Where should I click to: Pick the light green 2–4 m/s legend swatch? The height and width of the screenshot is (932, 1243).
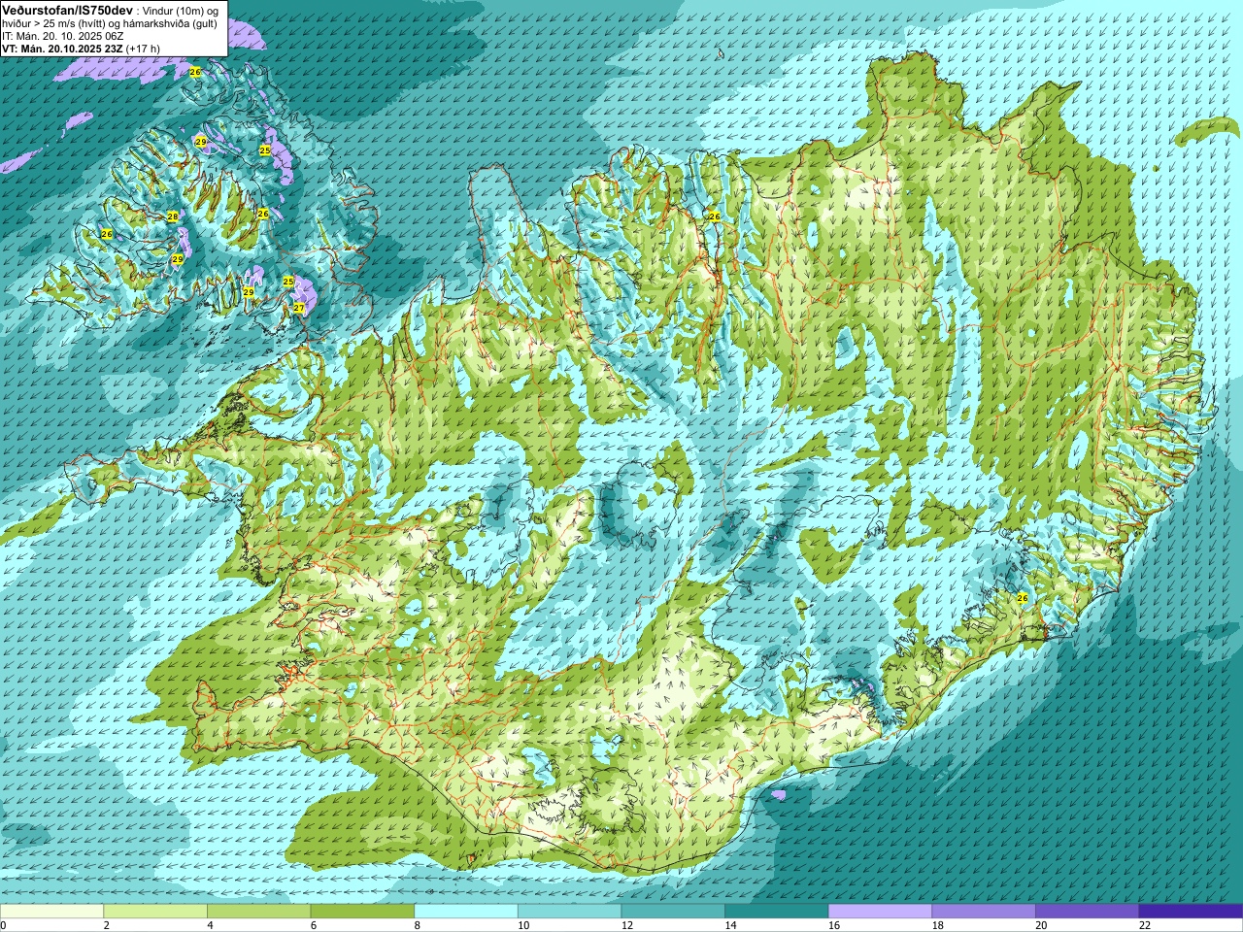click(x=155, y=912)
